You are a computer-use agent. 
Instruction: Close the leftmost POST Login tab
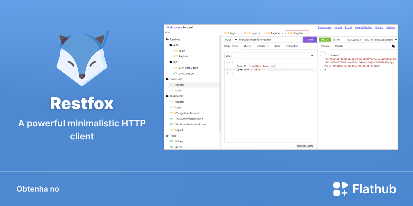click(x=239, y=33)
